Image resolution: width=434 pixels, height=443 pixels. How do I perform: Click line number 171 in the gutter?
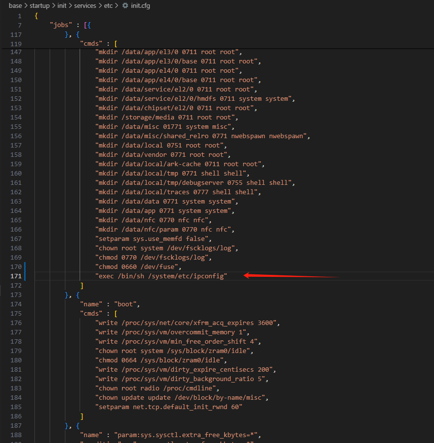click(16, 276)
